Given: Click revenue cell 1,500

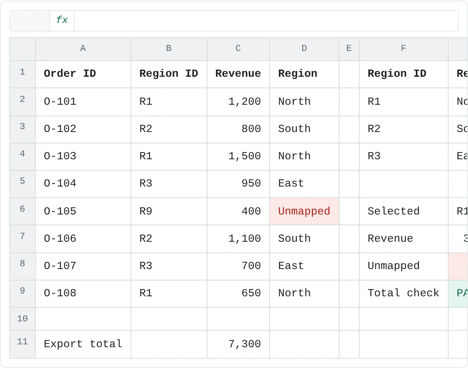Looking at the screenshot, I should [x=238, y=156].
